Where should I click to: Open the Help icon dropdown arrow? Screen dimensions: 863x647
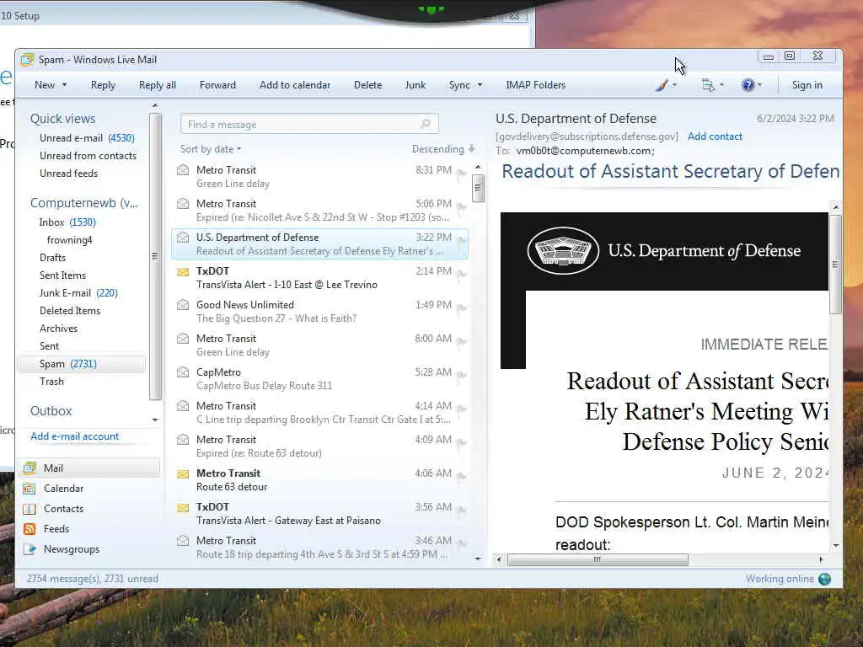pos(760,85)
